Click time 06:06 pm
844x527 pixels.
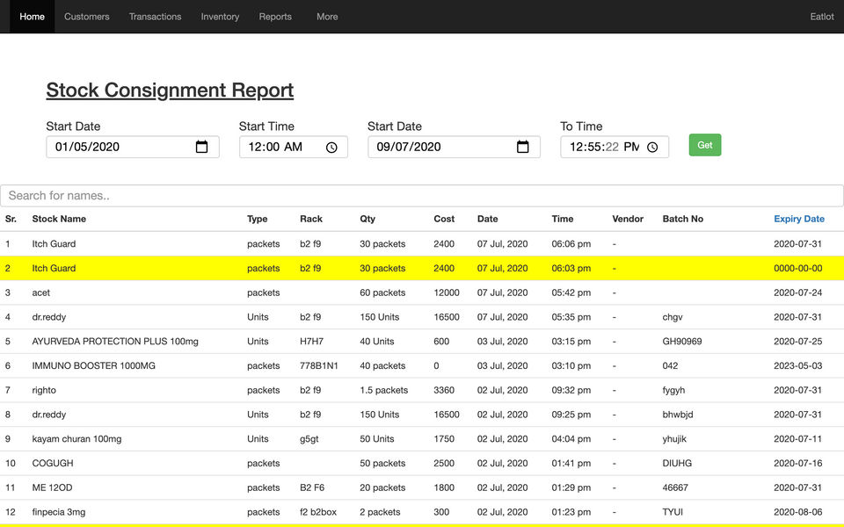pyautogui.click(x=571, y=244)
